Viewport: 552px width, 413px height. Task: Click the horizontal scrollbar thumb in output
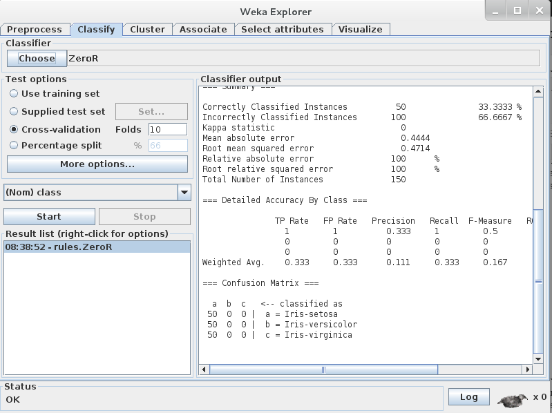click(323, 369)
